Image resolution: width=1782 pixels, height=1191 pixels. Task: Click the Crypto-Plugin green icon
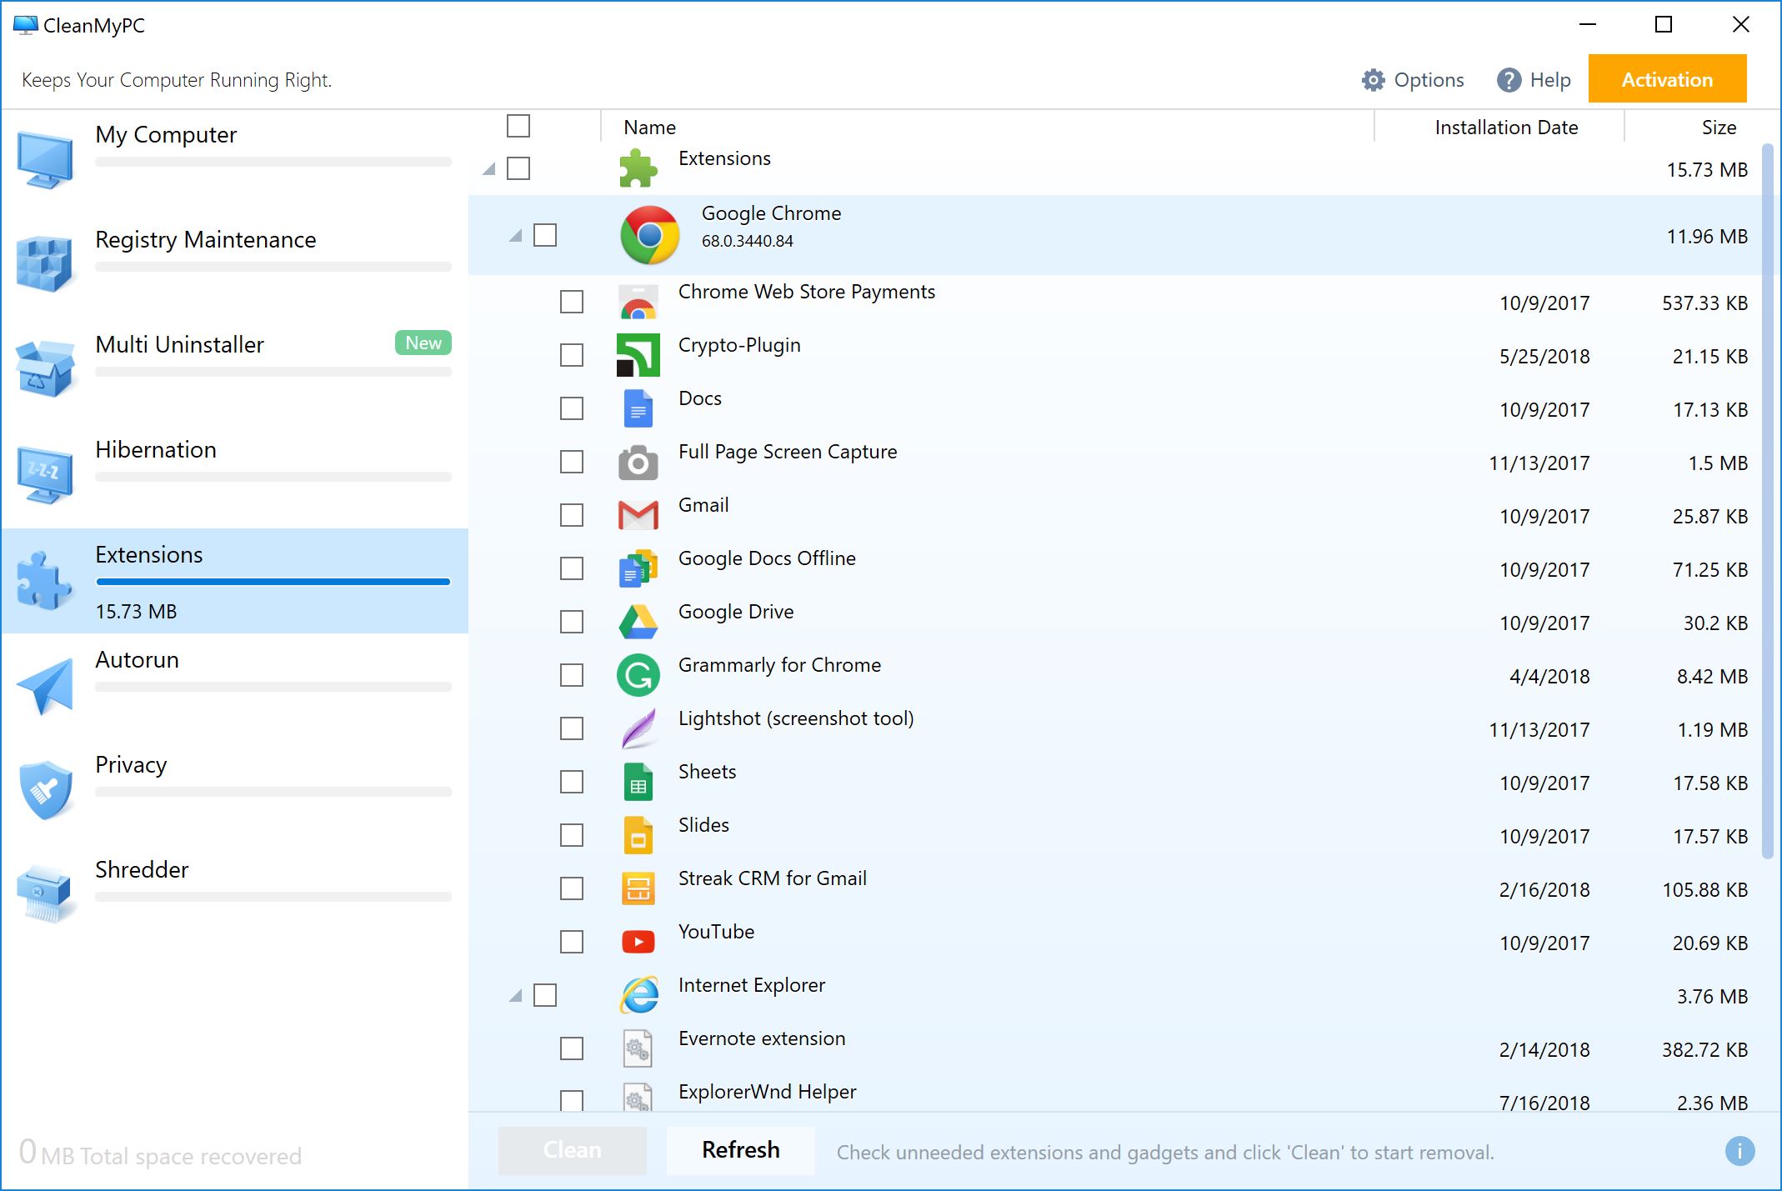[x=638, y=355]
